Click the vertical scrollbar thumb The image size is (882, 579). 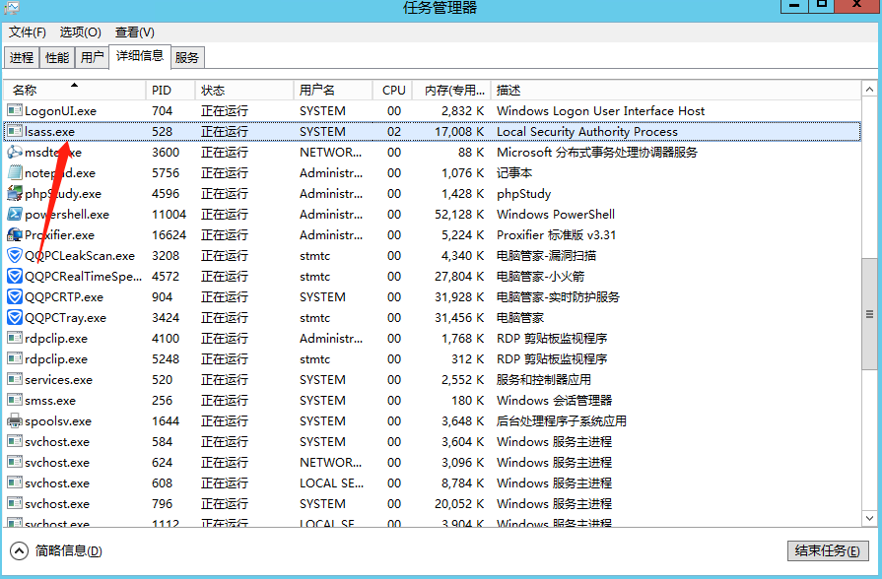869,314
